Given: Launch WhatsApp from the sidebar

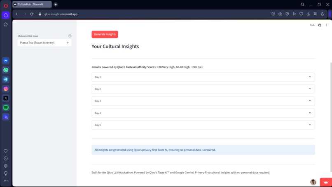Looking at the screenshot, I should tap(6, 70).
